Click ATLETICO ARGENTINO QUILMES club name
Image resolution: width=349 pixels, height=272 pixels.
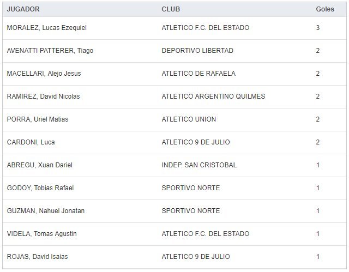[213, 96]
